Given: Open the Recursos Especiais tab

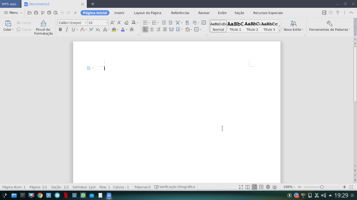Looking at the screenshot, I should coord(268,13).
